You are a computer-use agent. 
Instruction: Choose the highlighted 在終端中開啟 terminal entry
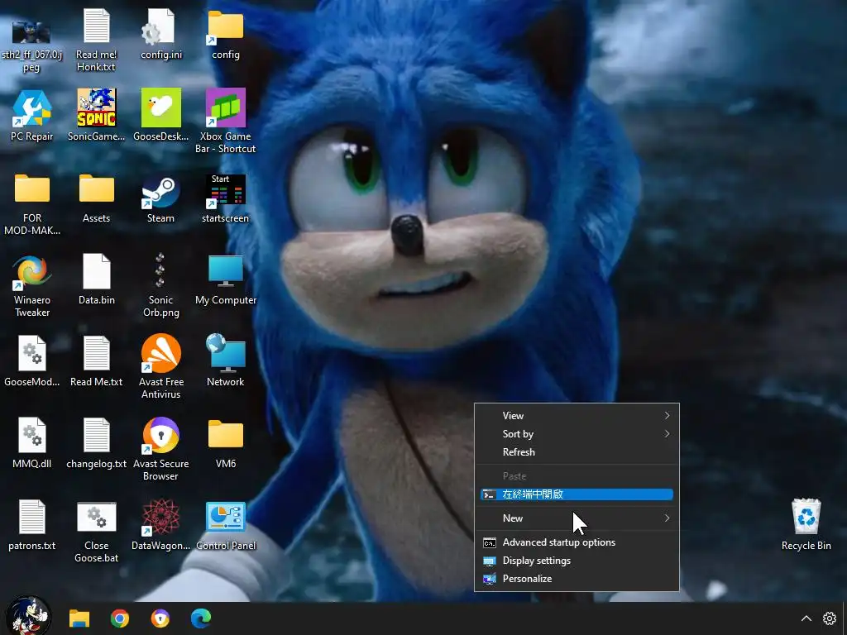577,494
